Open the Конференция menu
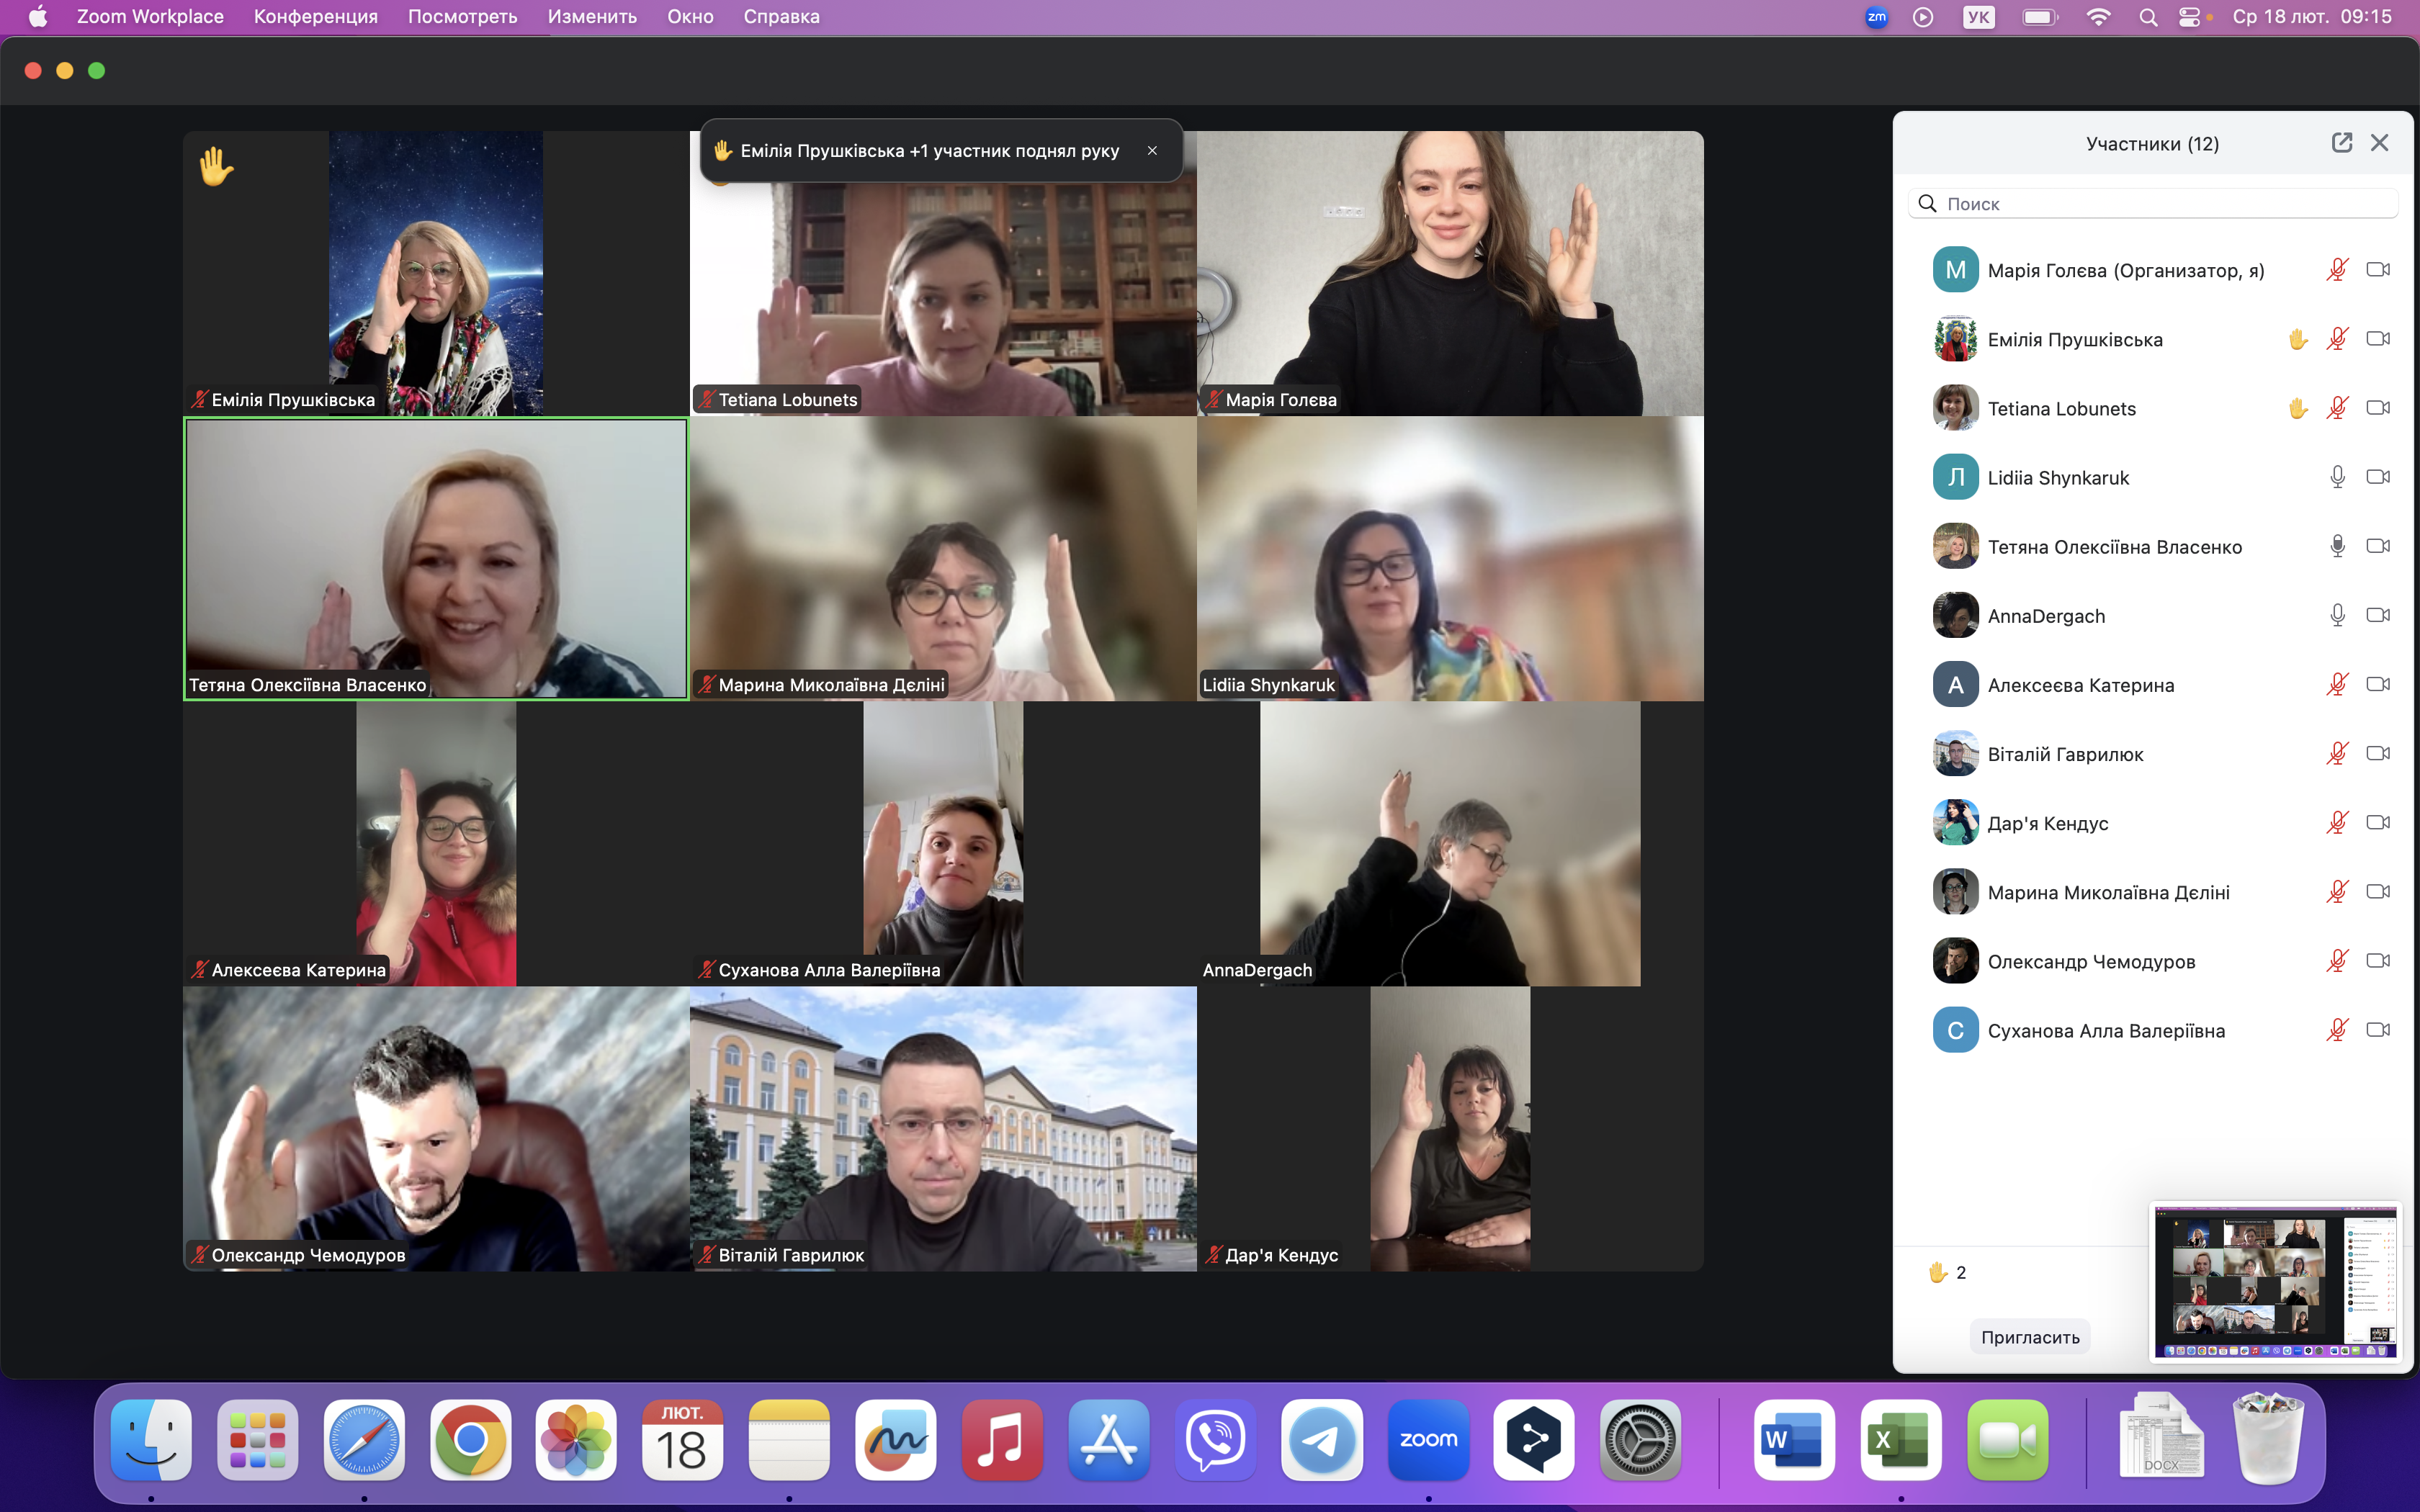Screen dimensions: 2420x1512 click(315, 16)
